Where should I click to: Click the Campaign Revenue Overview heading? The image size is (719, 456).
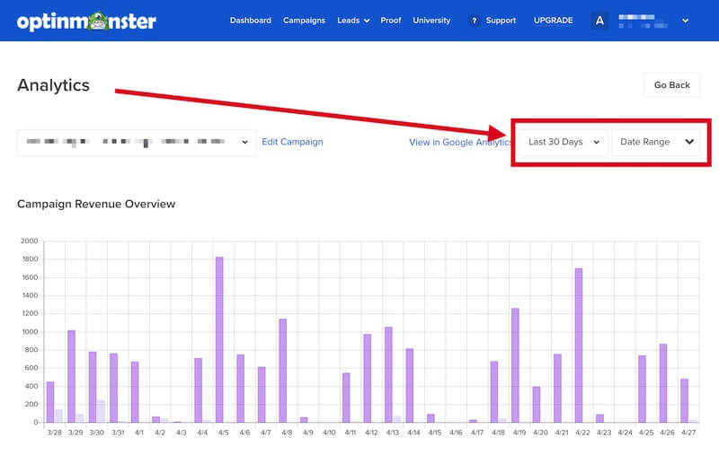96,204
